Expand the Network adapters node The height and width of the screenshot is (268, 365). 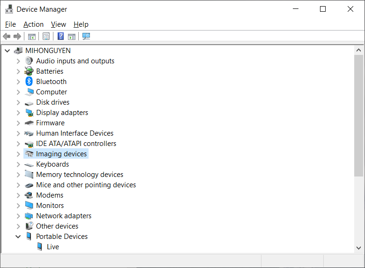(18, 216)
